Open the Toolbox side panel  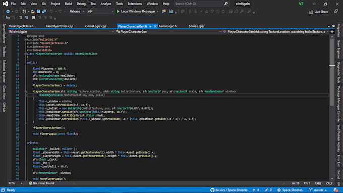coord(4,52)
